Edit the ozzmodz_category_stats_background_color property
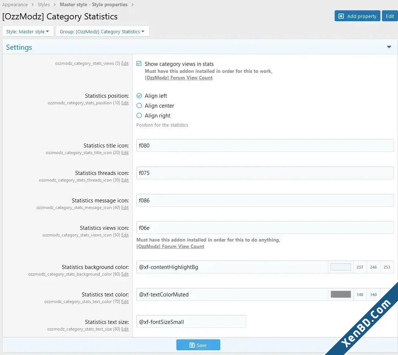 tap(125, 274)
